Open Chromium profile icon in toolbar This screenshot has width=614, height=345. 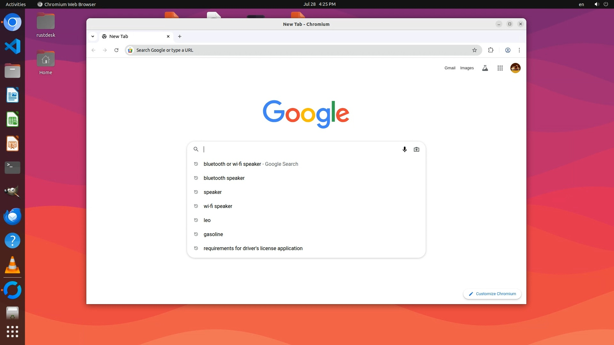tap(508, 50)
